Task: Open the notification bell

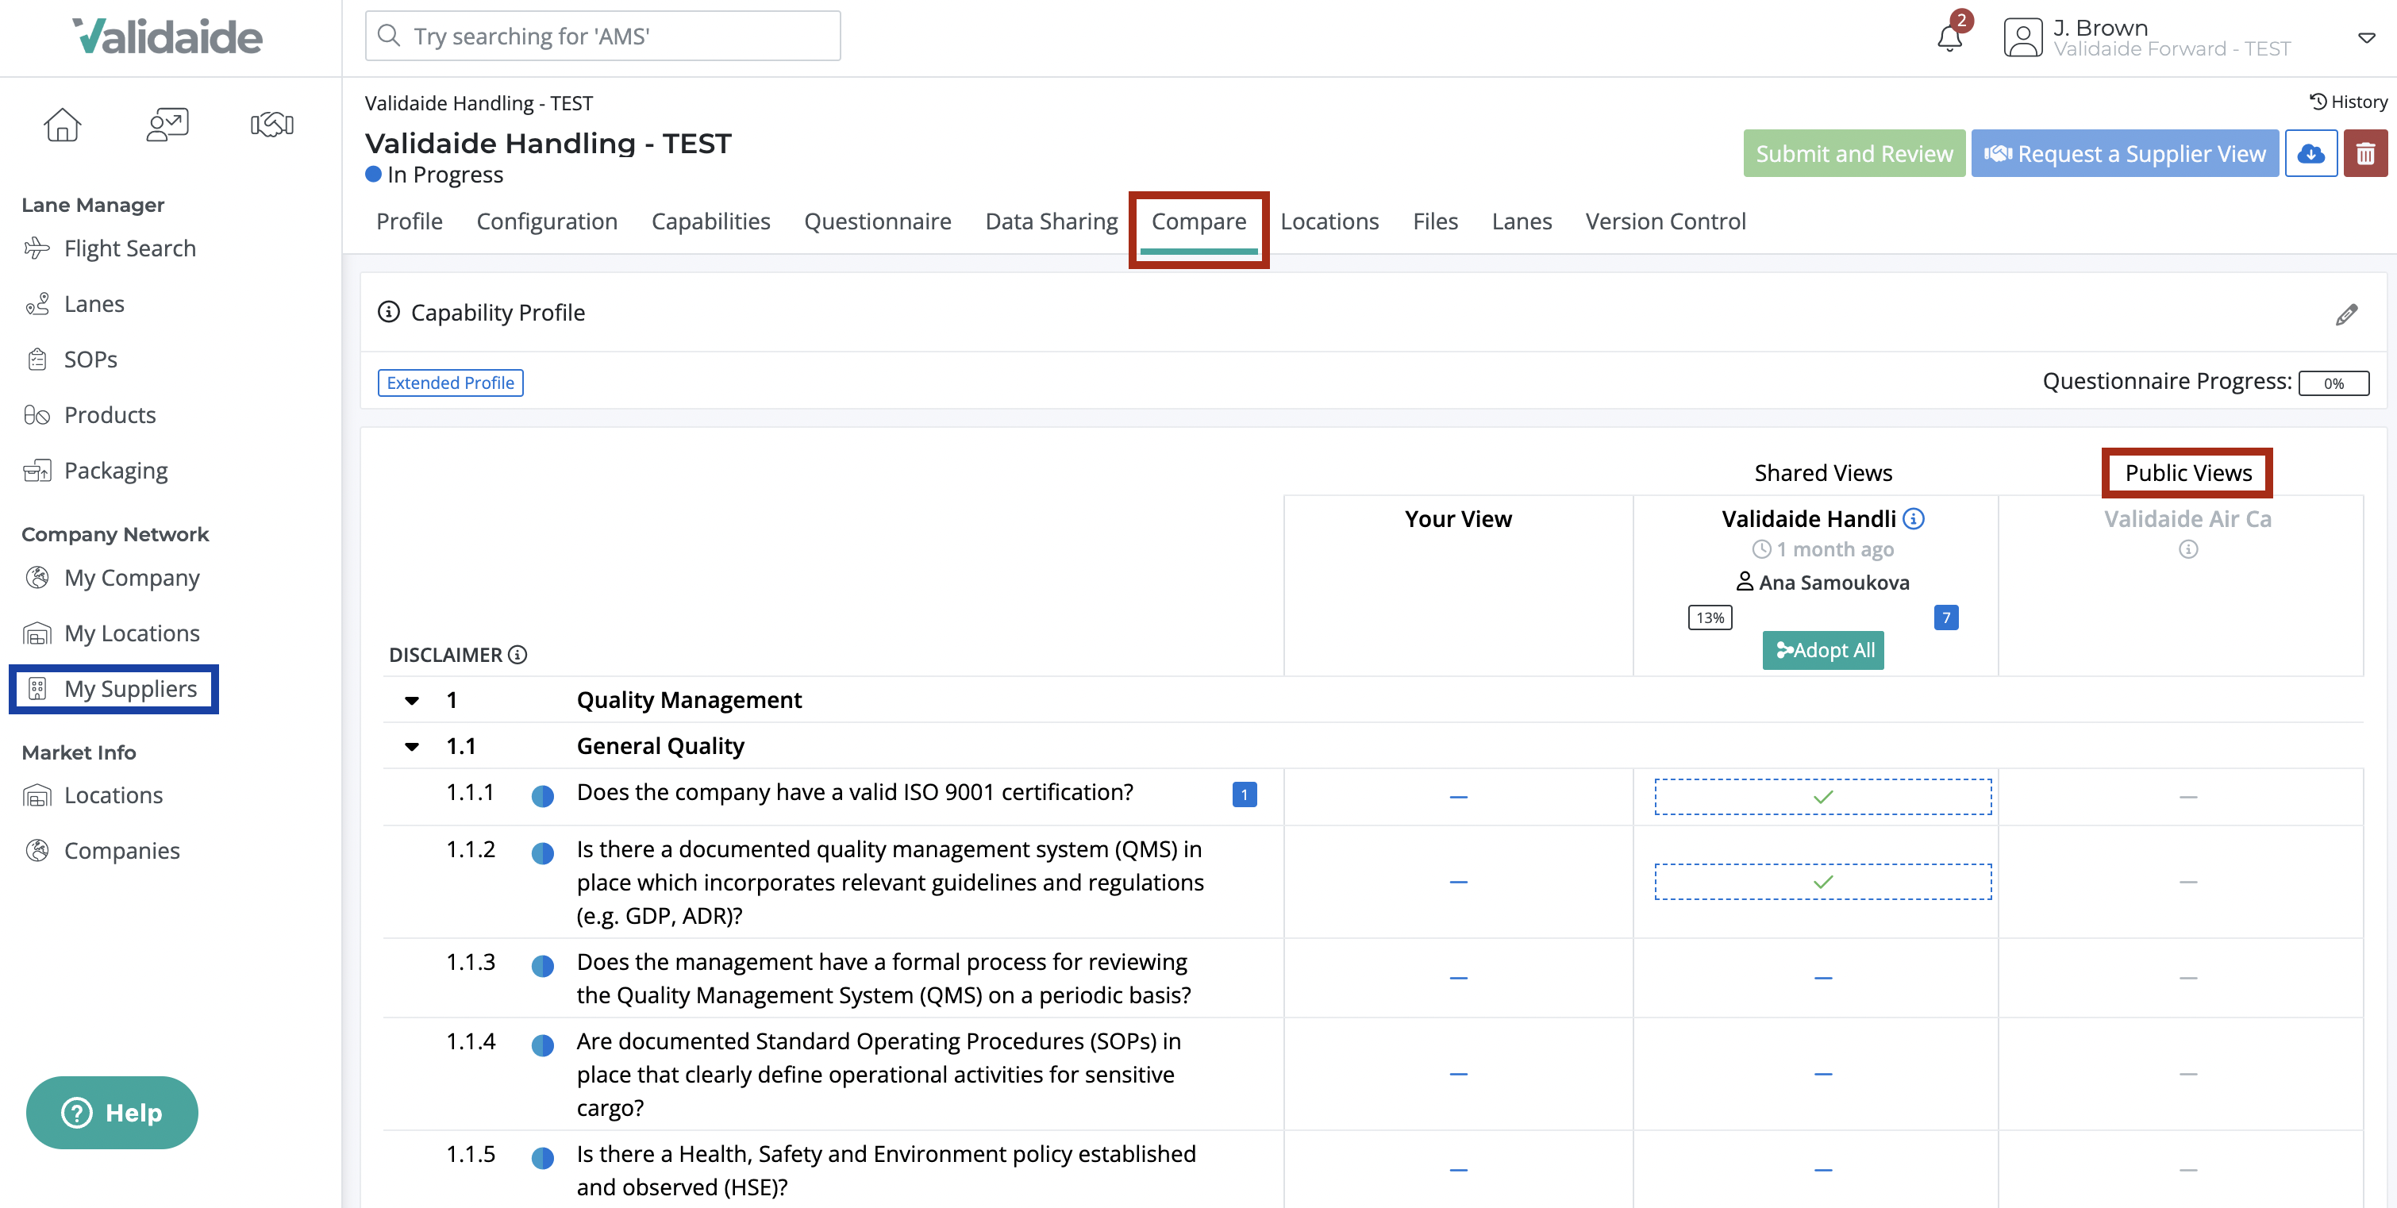Action: (1949, 37)
